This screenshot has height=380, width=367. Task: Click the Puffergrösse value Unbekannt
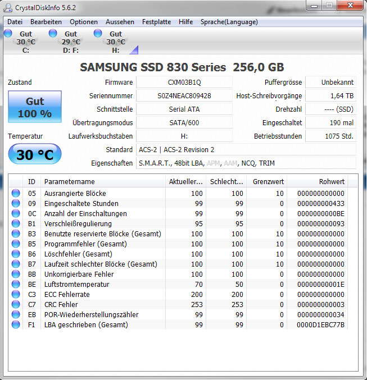330,83
